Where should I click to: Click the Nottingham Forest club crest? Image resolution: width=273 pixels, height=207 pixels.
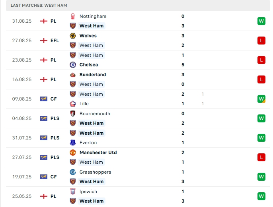pos(73,16)
